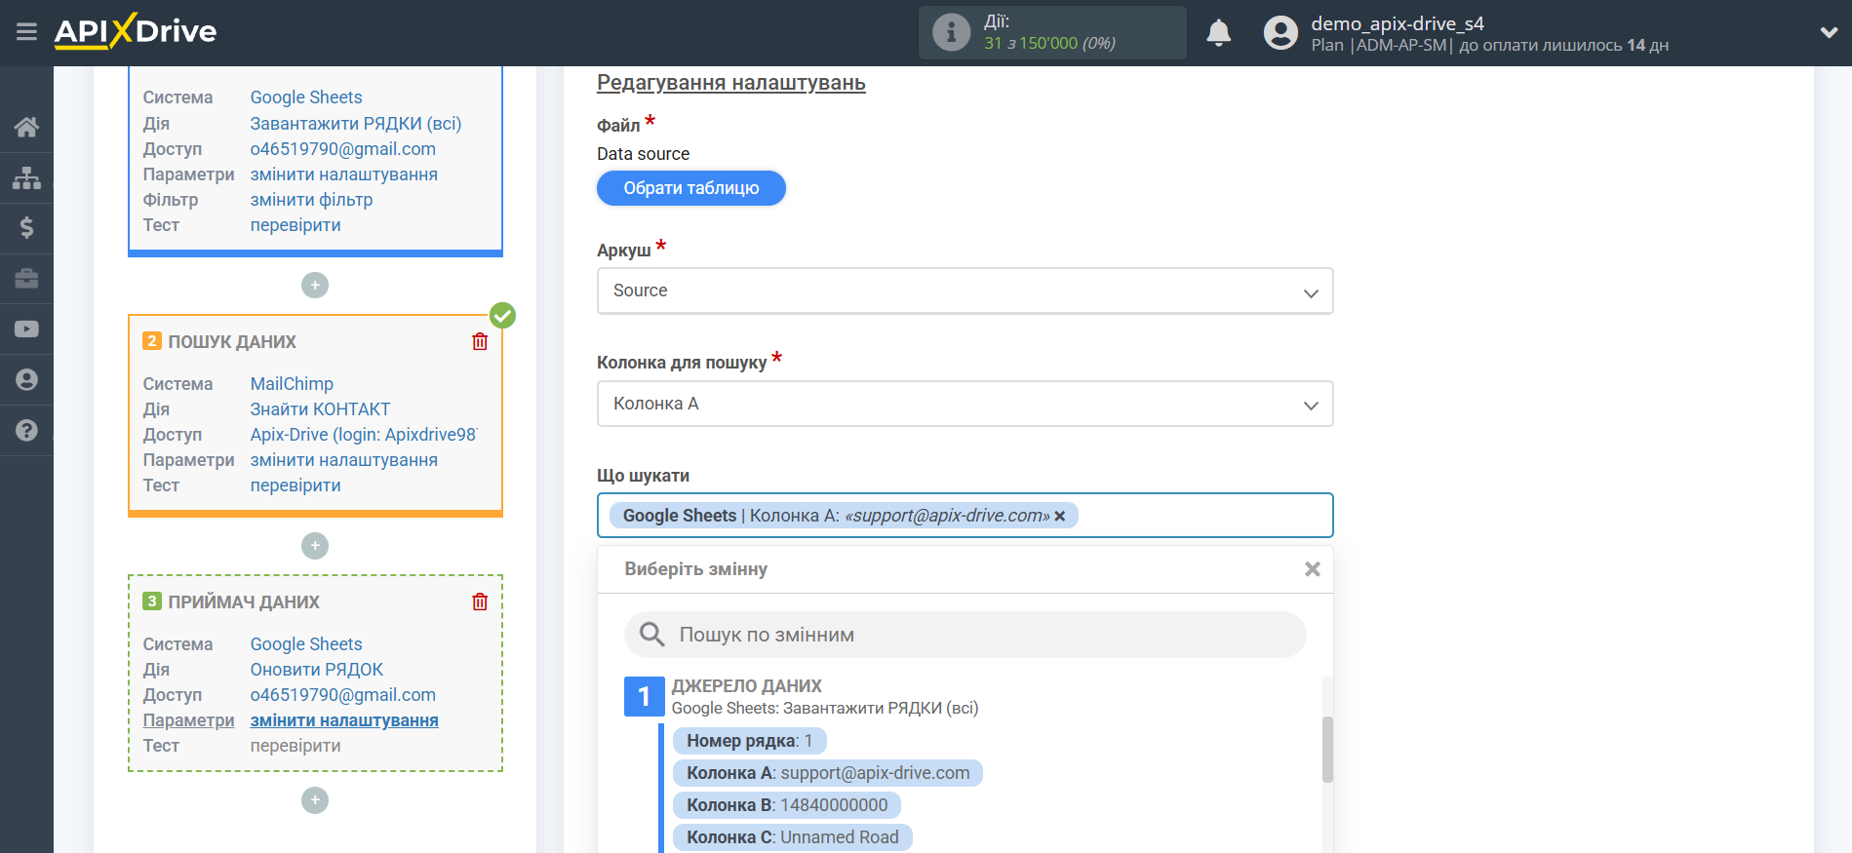Click the Пошук по змінним search box
Viewport: 1852px width, 853px height.
click(965, 635)
